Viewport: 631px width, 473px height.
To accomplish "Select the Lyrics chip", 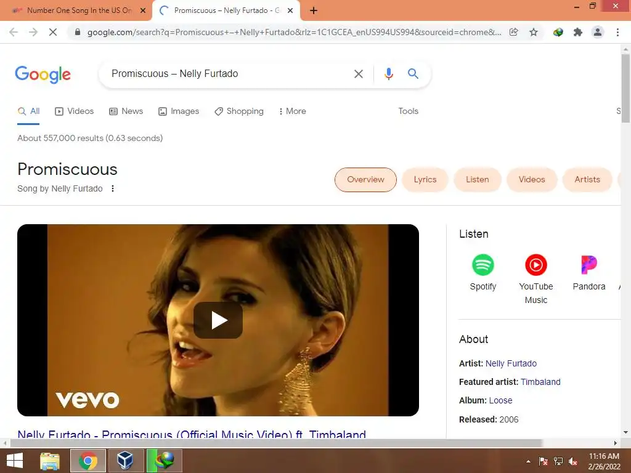I will [x=425, y=180].
